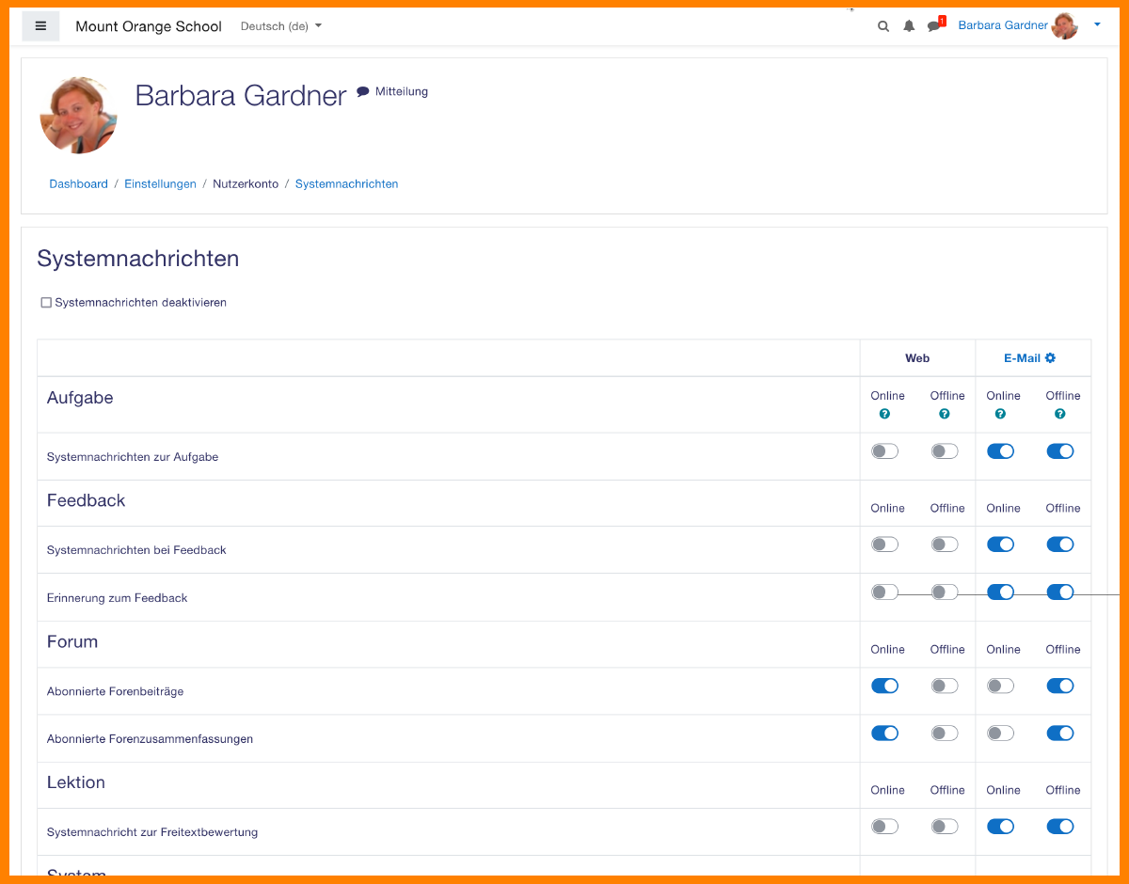Disable Web Online for Abonnierte Forenbeiträge
1129x884 pixels.
click(x=885, y=687)
